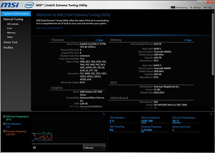Open Profiles in the sidebar
The width and height of the screenshot is (215, 153).
coord(8,48)
